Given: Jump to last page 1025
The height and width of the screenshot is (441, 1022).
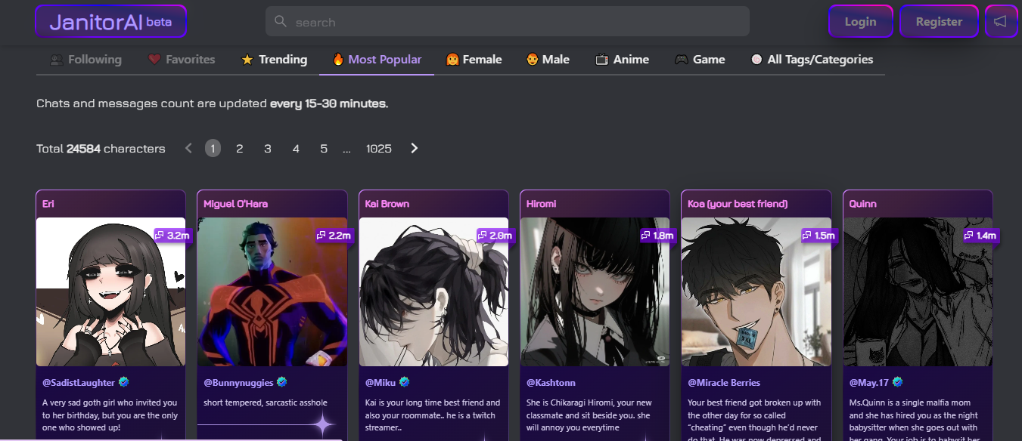Looking at the screenshot, I should (379, 148).
